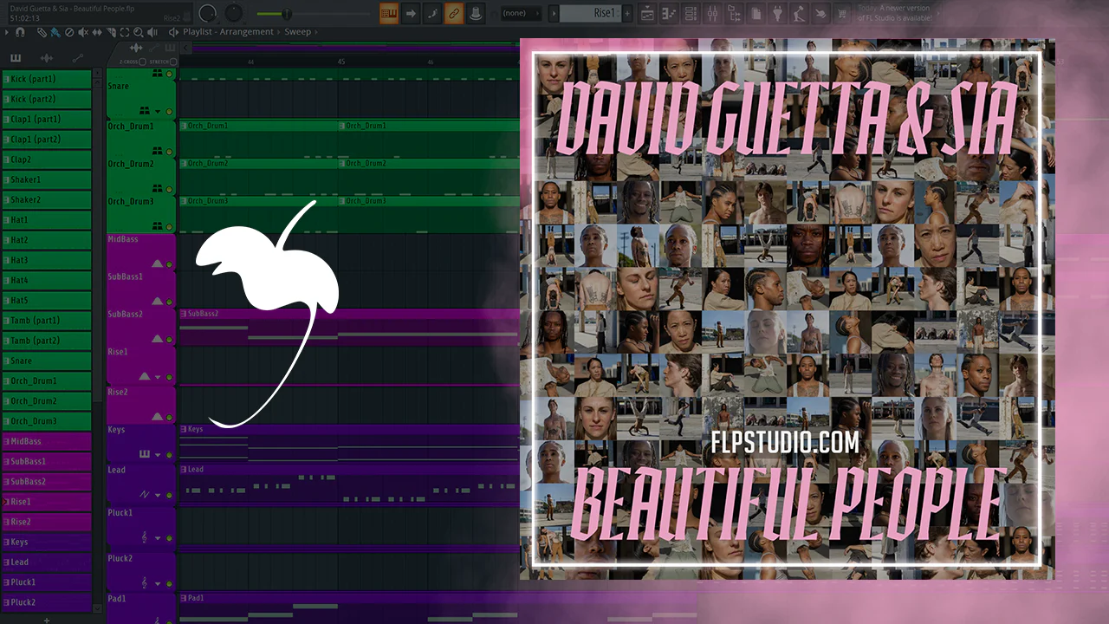The height and width of the screenshot is (624, 1109).
Task: Toggle the Z-CROSS checkbox
Action: (142, 62)
